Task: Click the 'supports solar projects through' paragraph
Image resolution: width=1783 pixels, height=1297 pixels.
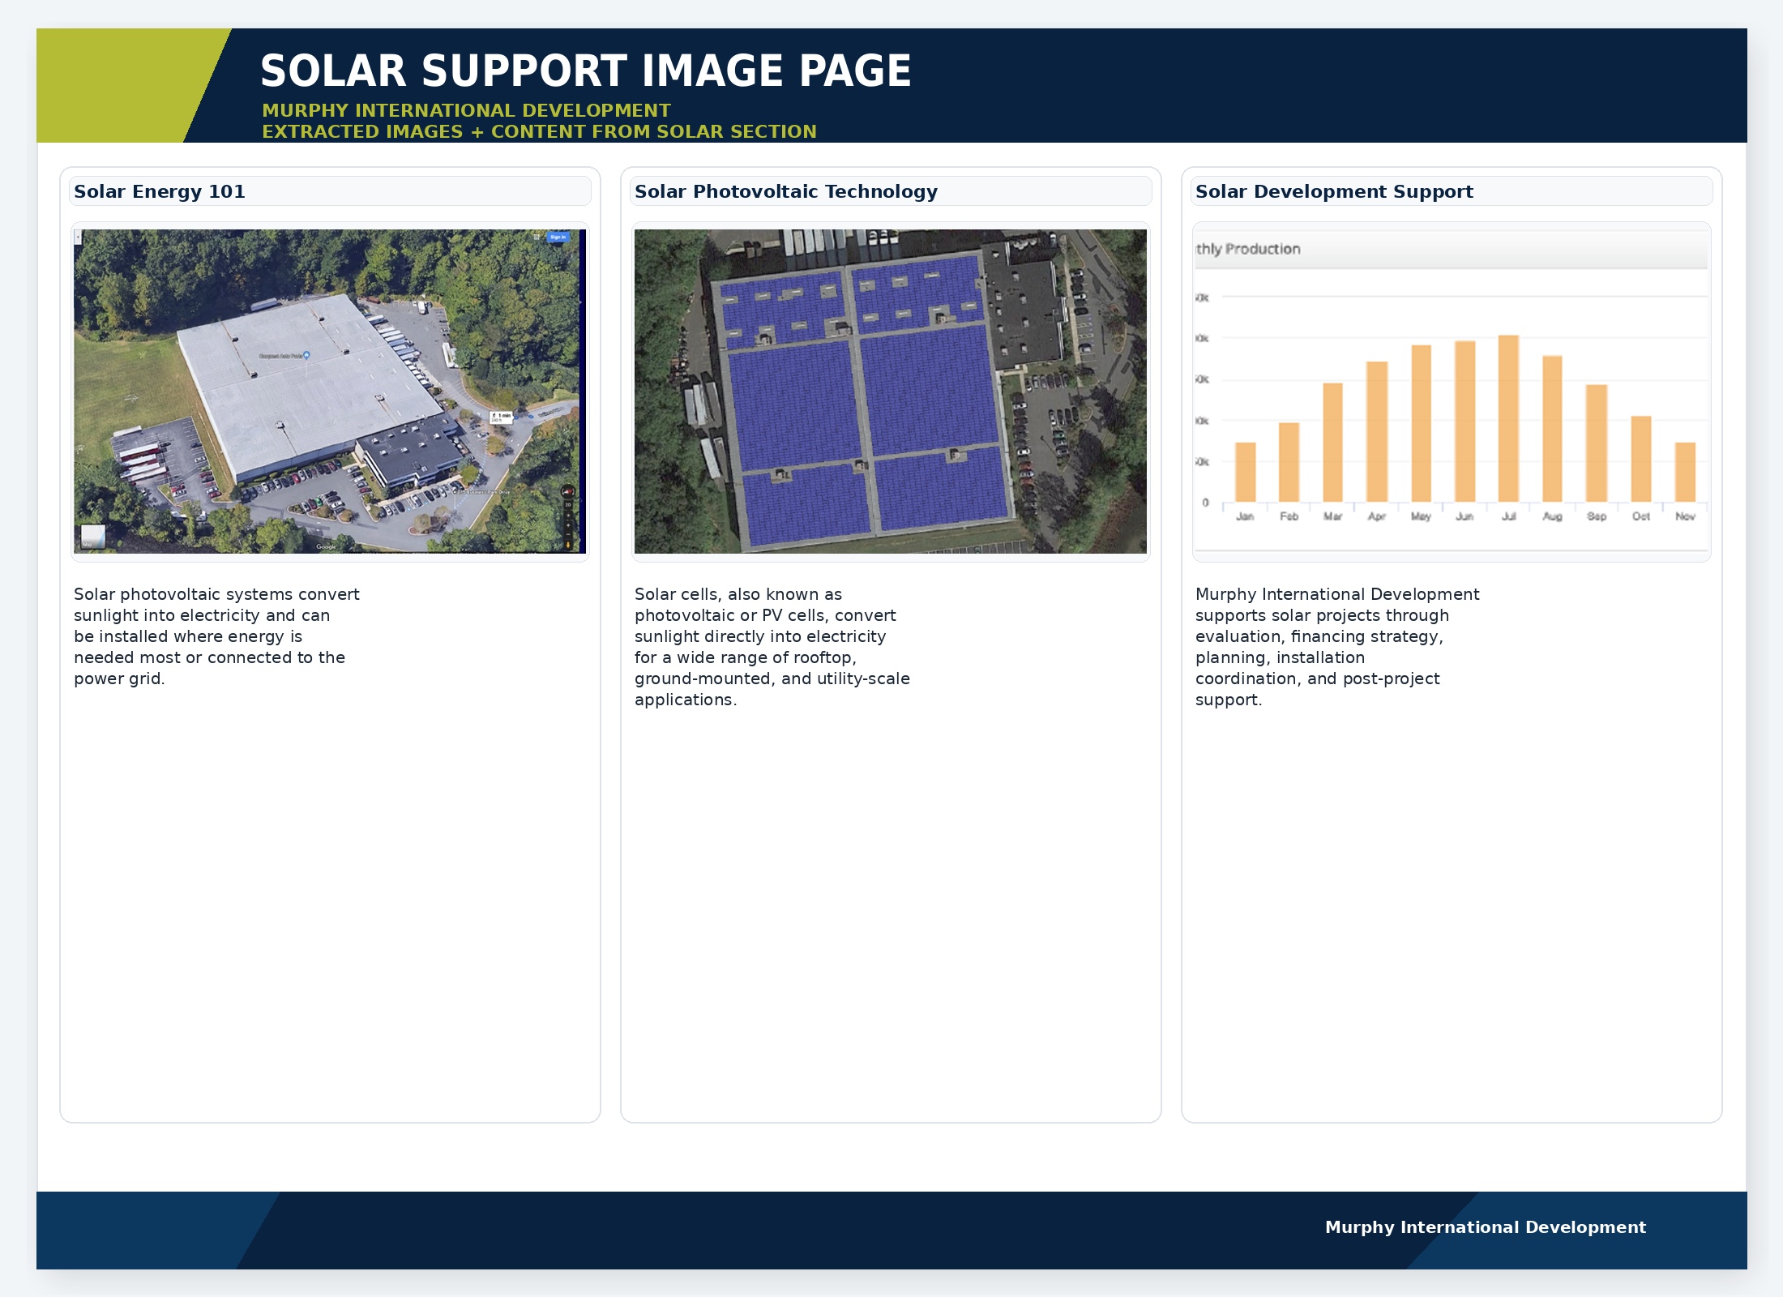Action: coord(1337,647)
